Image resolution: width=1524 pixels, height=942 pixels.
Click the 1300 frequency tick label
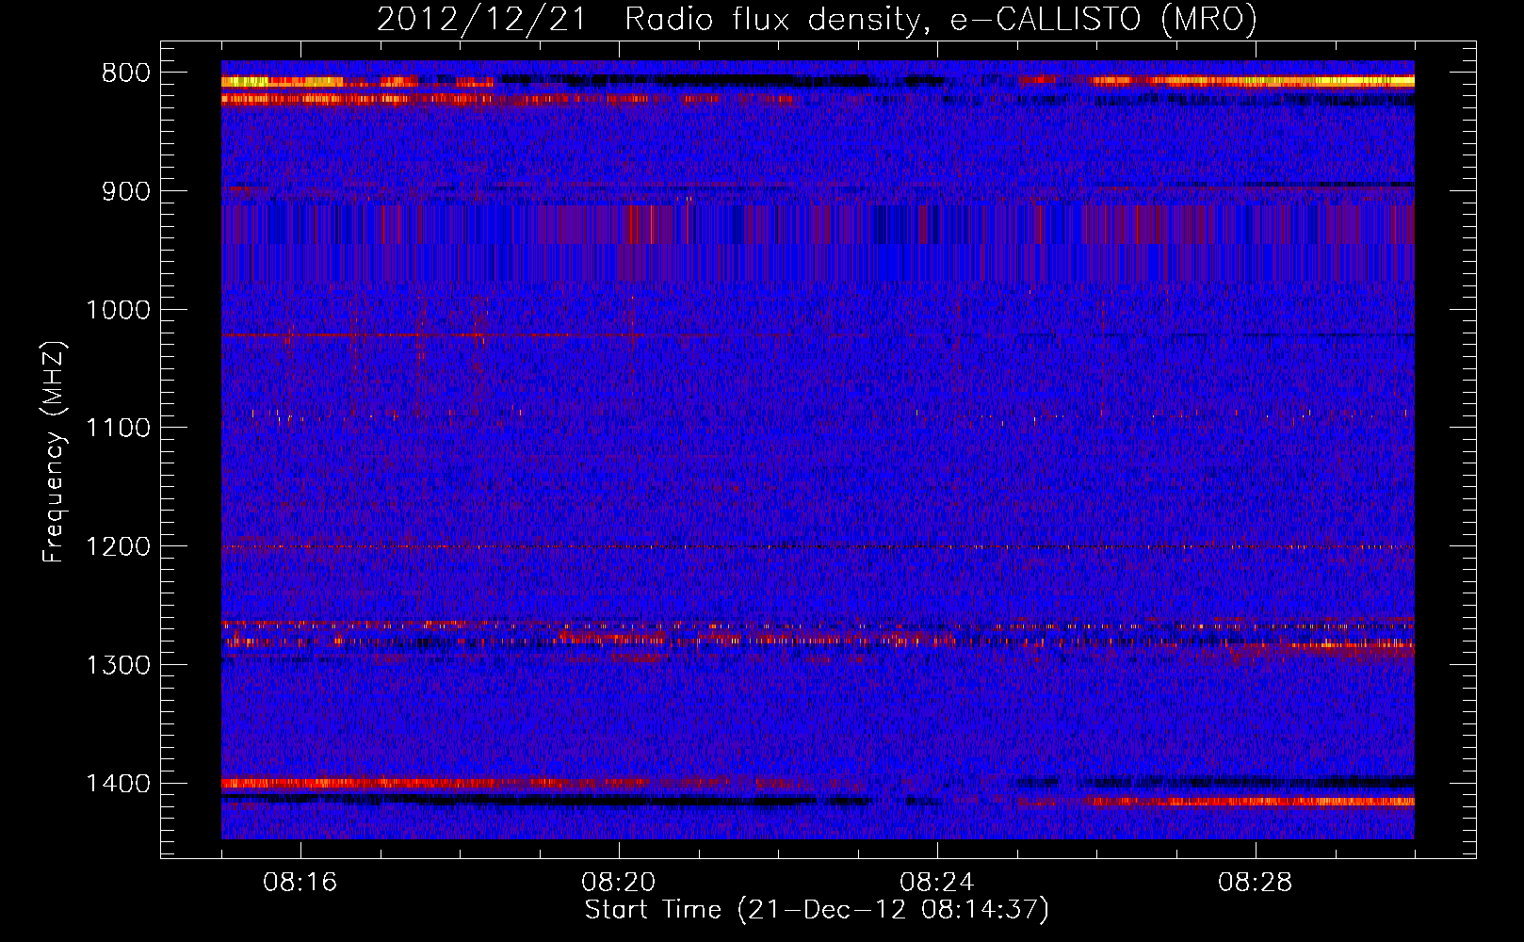pos(118,665)
